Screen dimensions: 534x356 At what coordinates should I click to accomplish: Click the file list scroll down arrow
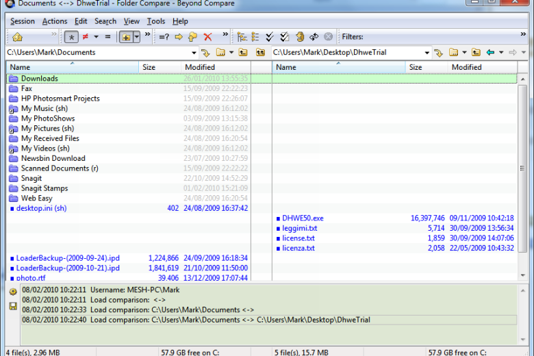[522, 275]
